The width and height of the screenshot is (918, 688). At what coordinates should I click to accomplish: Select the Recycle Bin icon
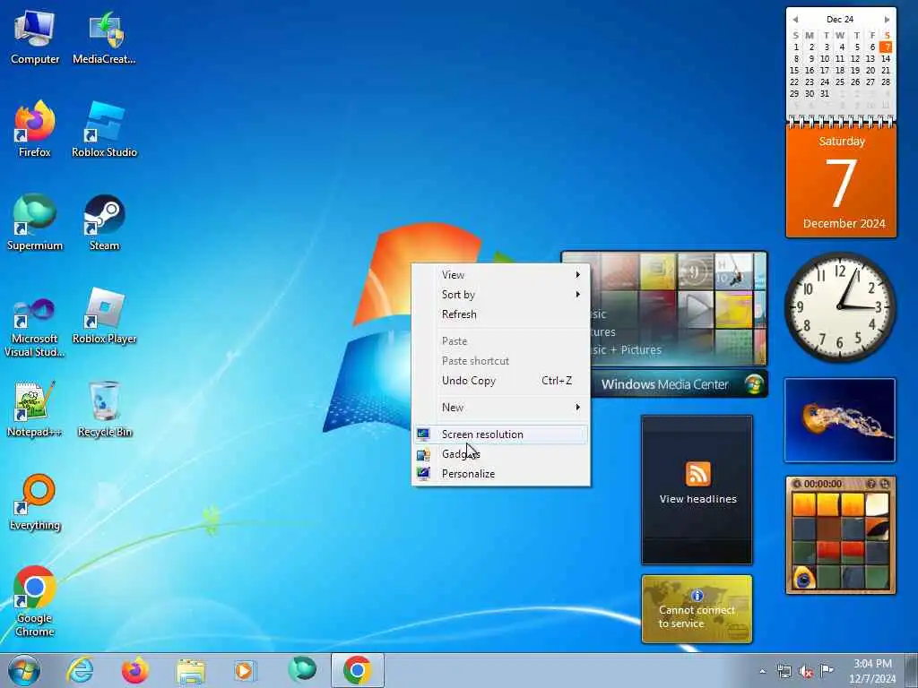pyautogui.click(x=104, y=409)
